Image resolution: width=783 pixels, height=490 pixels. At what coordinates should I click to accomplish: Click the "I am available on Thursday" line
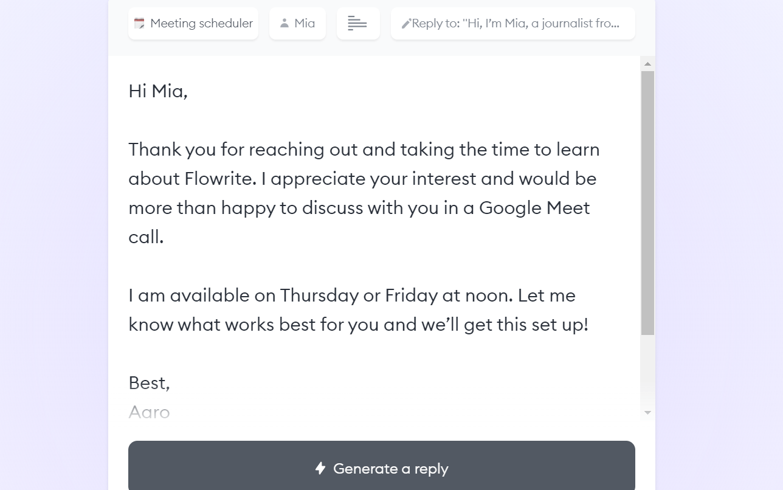coord(351,295)
